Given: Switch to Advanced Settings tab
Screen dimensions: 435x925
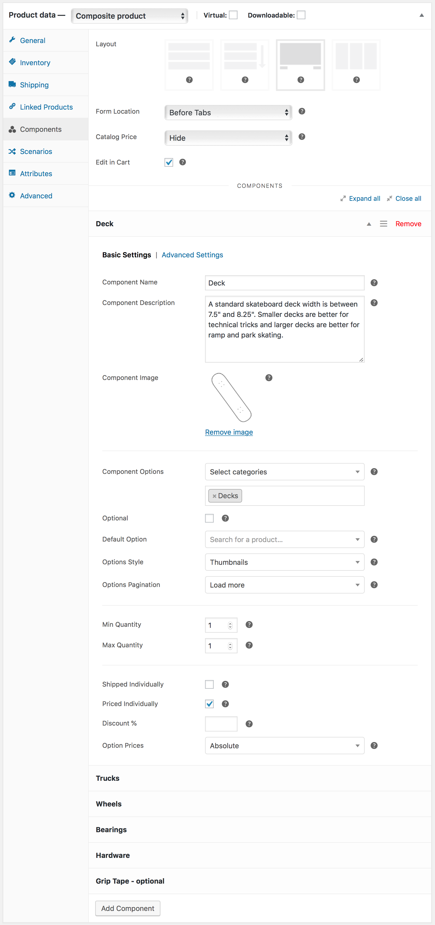Looking at the screenshot, I should (192, 255).
